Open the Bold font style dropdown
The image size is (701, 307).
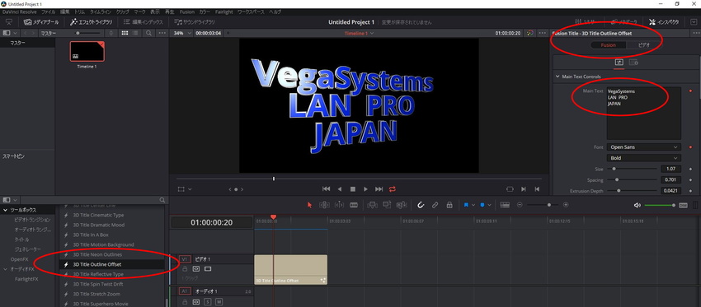point(644,158)
